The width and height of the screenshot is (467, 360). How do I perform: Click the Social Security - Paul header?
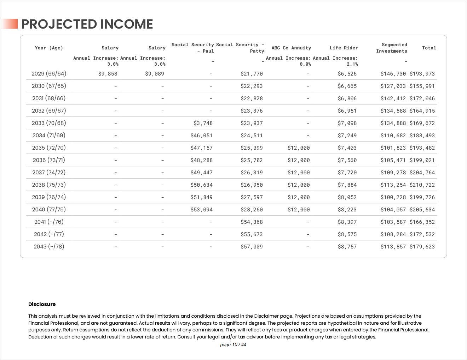193,48
